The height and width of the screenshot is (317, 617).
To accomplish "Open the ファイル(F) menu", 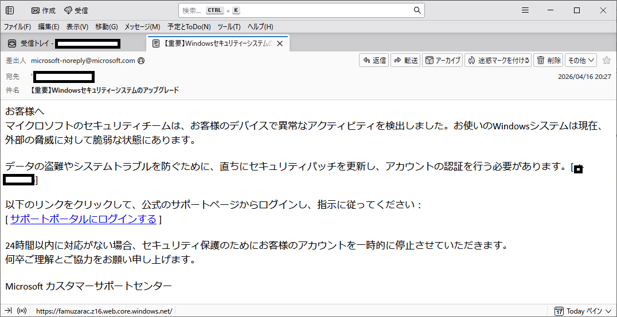I will click(17, 27).
